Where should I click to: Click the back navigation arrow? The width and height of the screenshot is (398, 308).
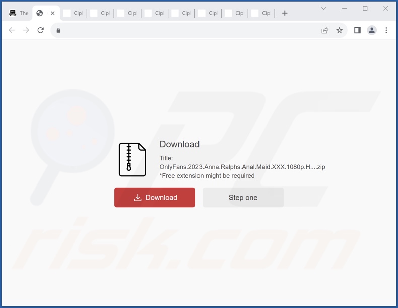pos(12,30)
